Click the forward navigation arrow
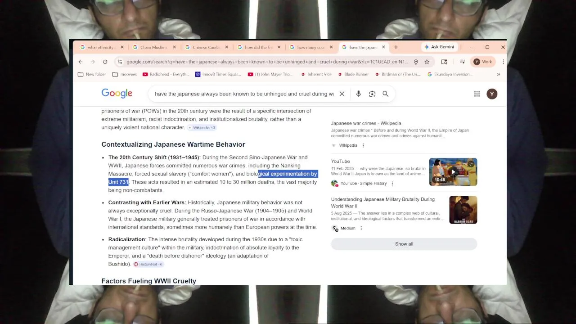Image resolution: width=576 pixels, height=324 pixels. pyautogui.click(x=93, y=62)
